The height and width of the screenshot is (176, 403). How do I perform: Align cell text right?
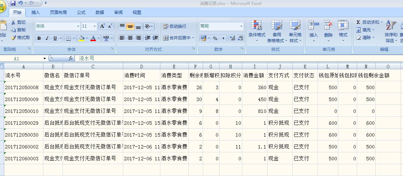point(138,38)
